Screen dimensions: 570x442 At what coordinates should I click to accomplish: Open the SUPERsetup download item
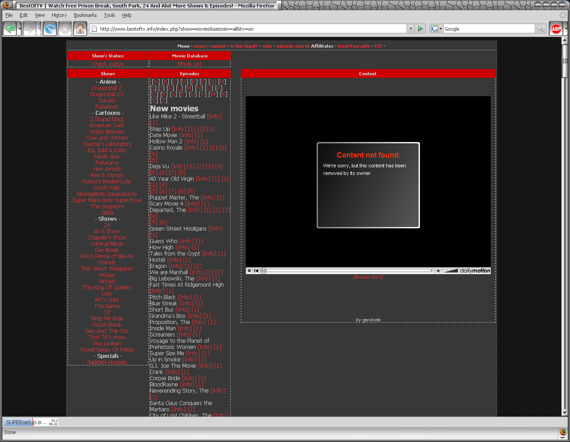[31, 422]
